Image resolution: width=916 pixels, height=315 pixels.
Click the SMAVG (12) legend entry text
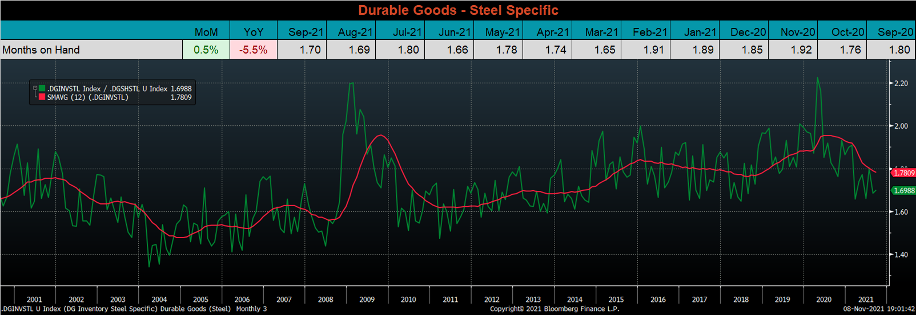tap(87, 97)
